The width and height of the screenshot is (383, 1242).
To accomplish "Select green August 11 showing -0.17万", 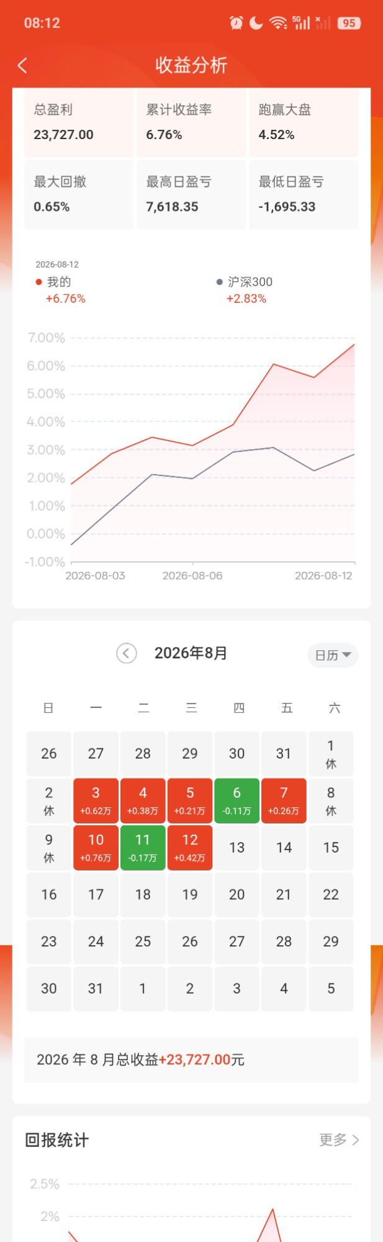I will pos(143,848).
